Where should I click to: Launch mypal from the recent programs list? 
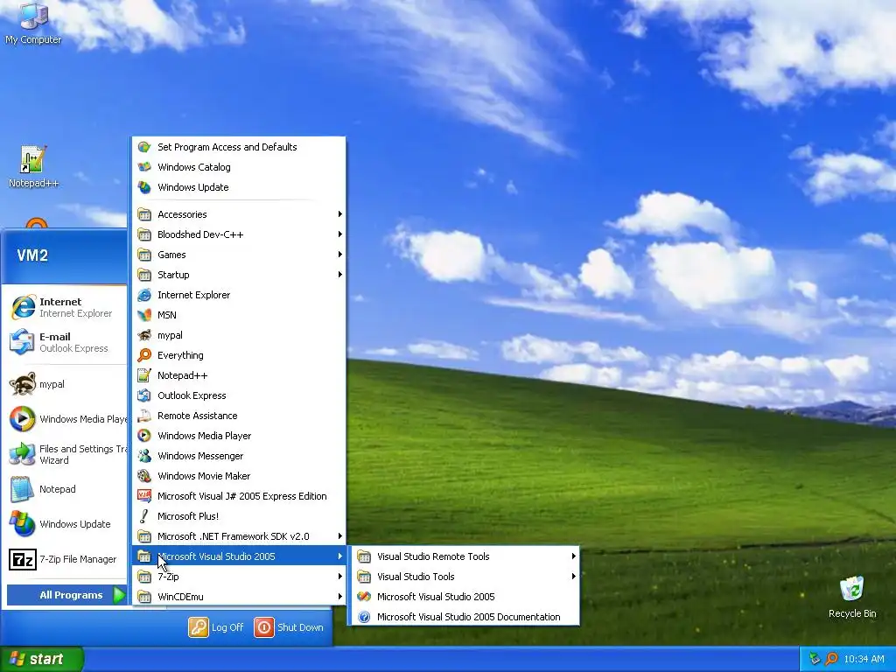point(66,384)
